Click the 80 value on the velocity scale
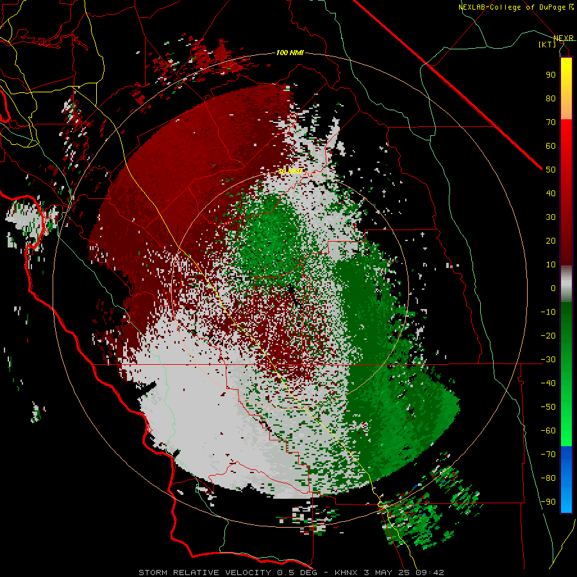Screen dimensions: 577x577 551,99
